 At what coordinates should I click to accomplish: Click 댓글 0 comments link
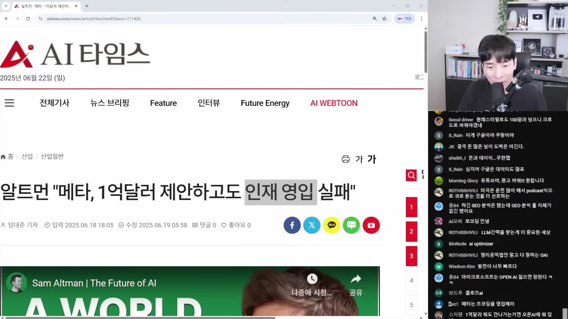(204, 225)
